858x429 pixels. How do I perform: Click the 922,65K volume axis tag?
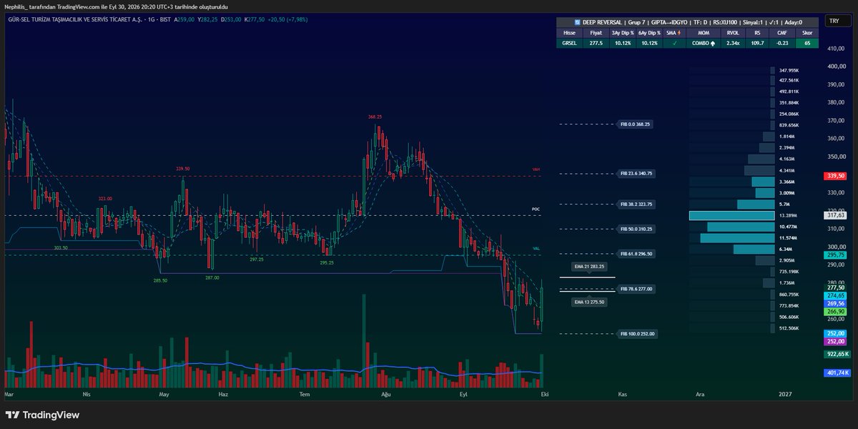tap(837, 354)
